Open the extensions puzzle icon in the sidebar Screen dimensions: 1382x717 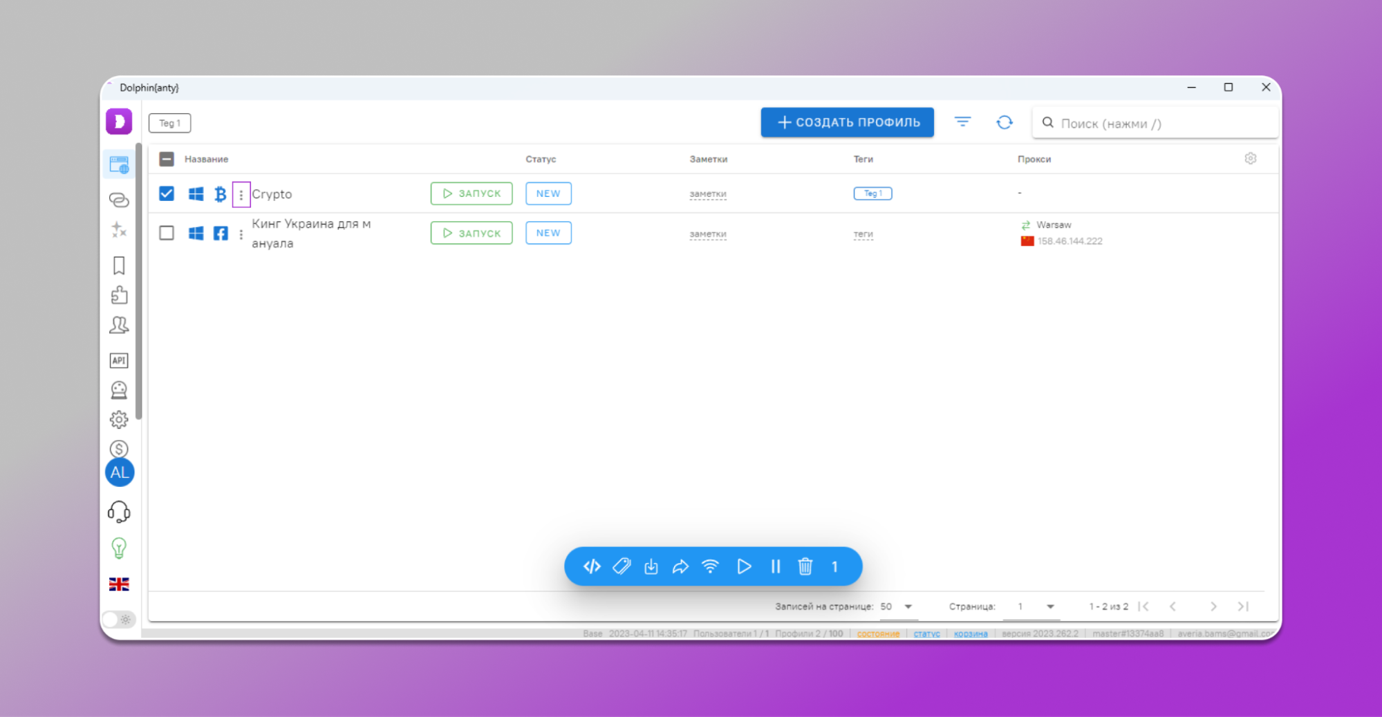click(x=119, y=296)
